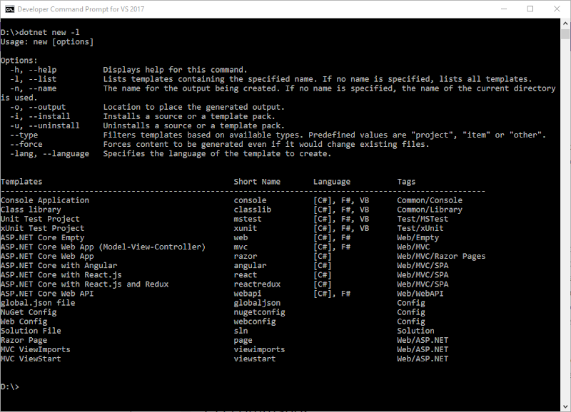This screenshot has width=571, height=412.
Task: Click the final 'D:\>' prompt line
Action: (x=10, y=386)
